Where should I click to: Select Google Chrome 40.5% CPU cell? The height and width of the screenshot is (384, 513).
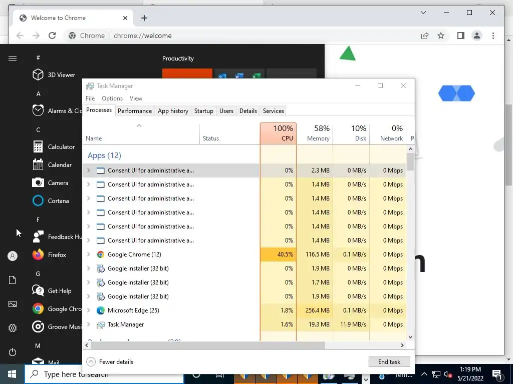click(279, 254)
